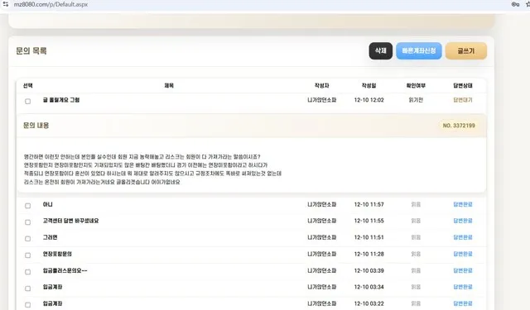Check the box for 고객센터 답변 바꾸셨네요
This screenshot has width=530, height=310.
pyautogui.click(x=27, y=222)
